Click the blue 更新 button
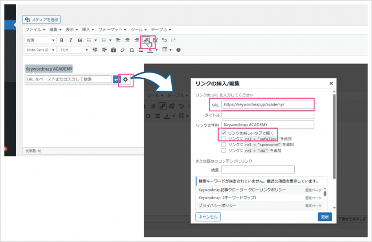 pyautogui.click(x=324, y=217)
